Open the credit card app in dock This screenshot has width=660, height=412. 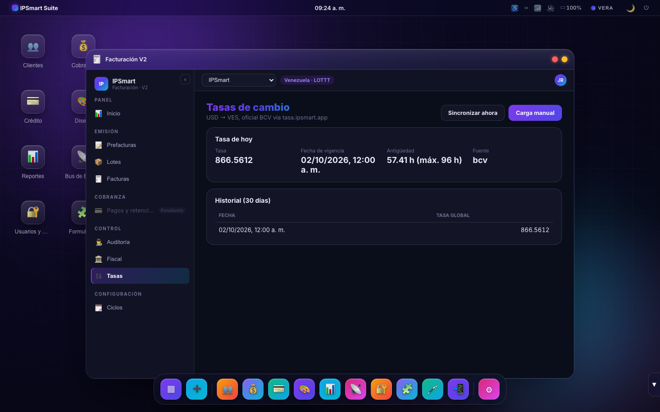(279, 389)
